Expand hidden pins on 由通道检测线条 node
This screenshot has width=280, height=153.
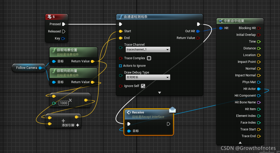coord(159,92)
